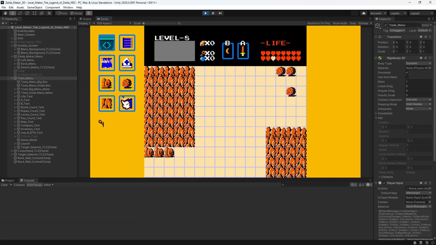Image resolution: width=436 pixels, height=245 pixels.
Task: Toggle Pivot handle position button
Action: point(62,13)
